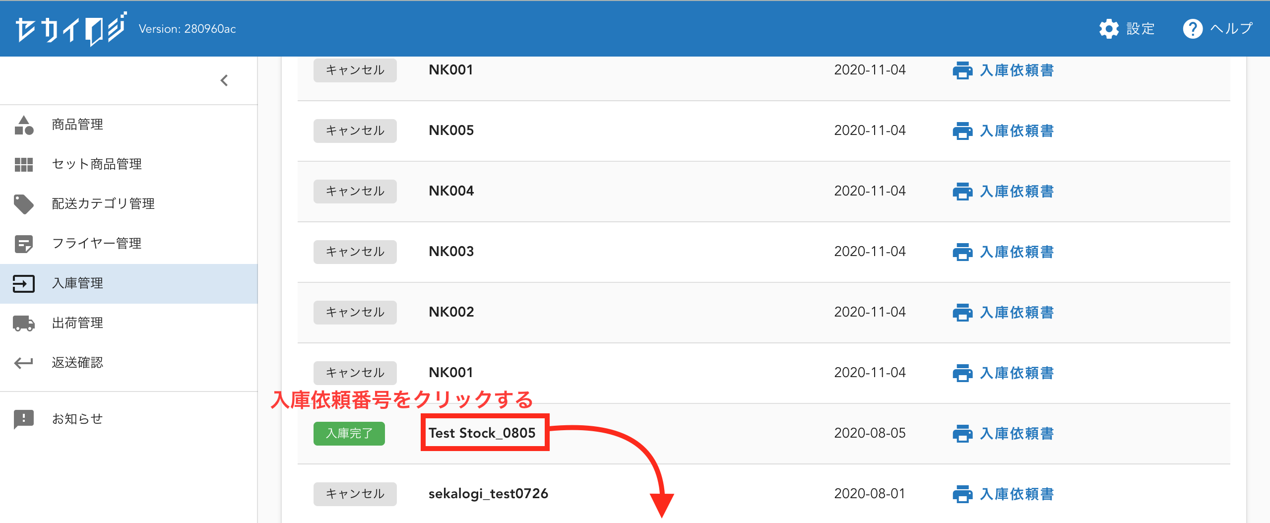
Task: Collapse the sidebar with the chevron
Action: 224,80
